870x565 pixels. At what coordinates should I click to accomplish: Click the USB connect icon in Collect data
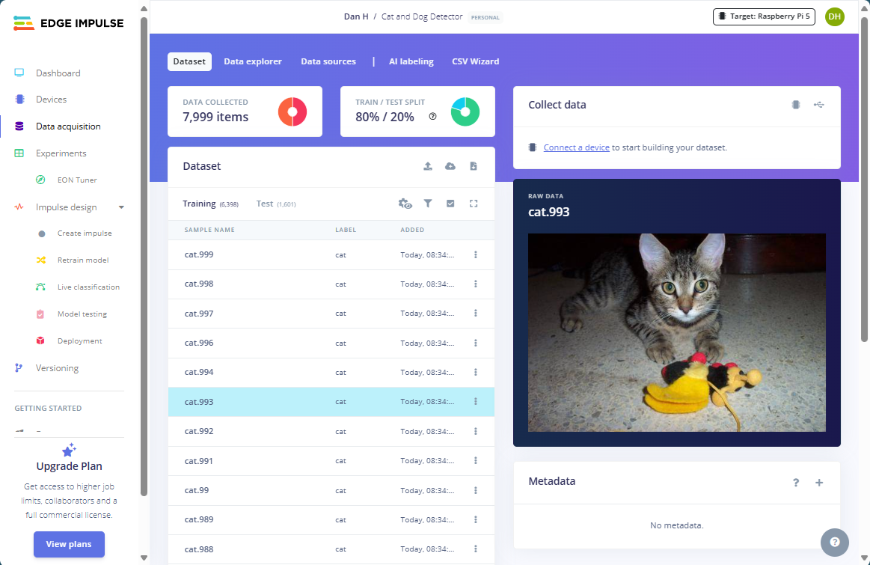coord(819,105)
